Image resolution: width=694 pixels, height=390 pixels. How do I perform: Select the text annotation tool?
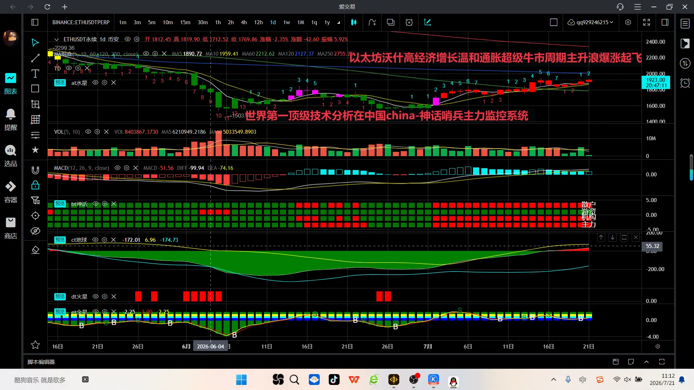click(35, 74)
